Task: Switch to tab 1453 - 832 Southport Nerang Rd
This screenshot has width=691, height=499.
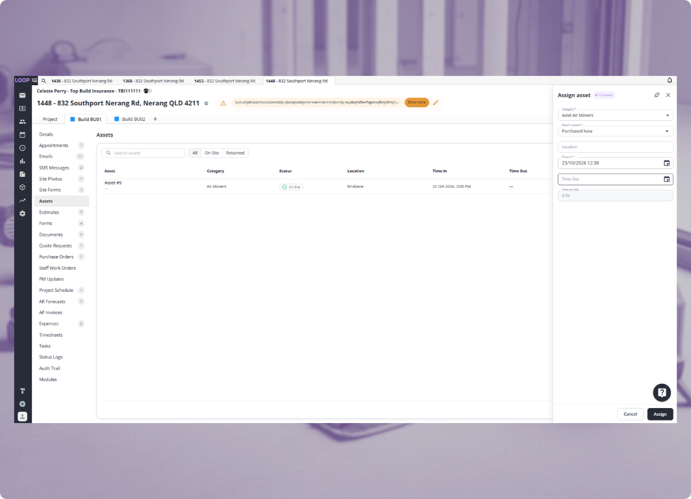Action: [x=225, y=81]
